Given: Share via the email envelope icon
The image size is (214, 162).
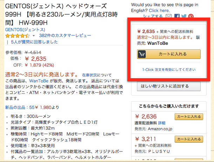Looking at the screenshot, I should click(x=168, y=16).
